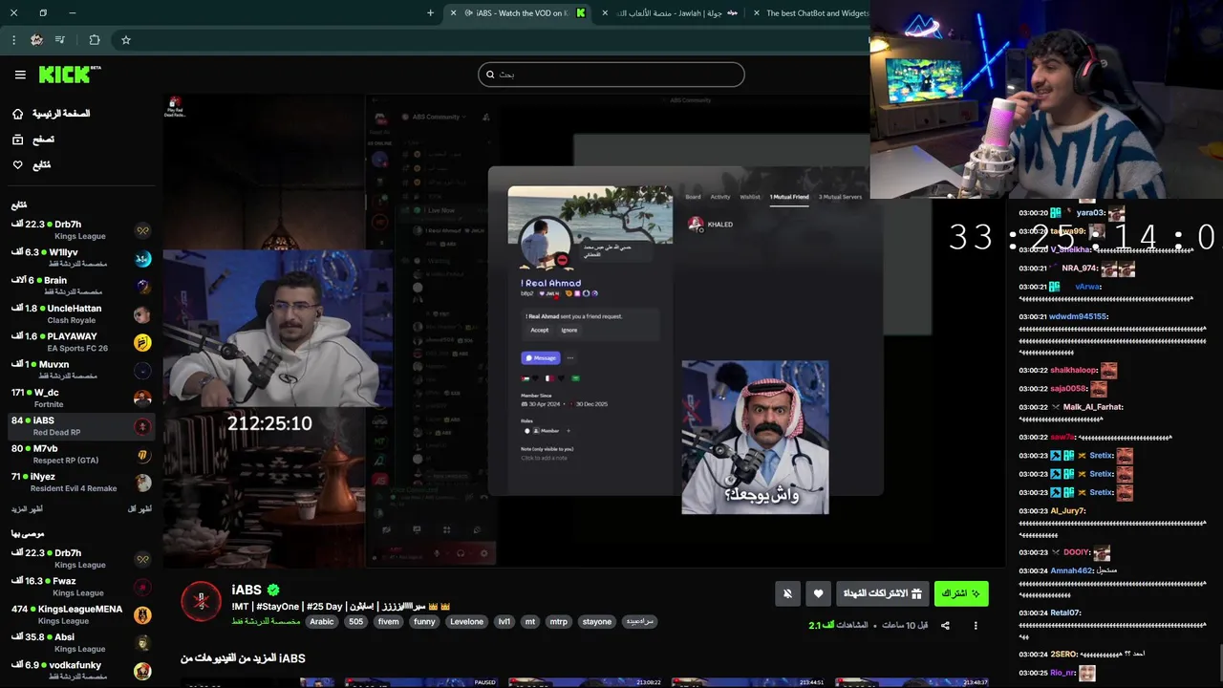1223x688 pixels.
Task: Click the verified badge next to iABS
Action: 273,591
